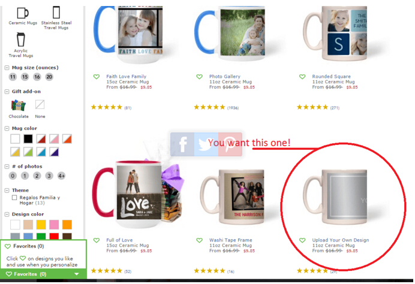Expand the Favorites (0) dropdown arrow
Image resolution: width=415 pixels, height=284 pixels.
pyautogui.click(x=77, y=274)
